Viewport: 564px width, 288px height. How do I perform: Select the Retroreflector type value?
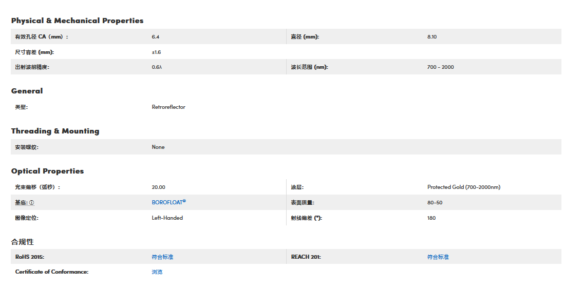click(x=168, y=107)
